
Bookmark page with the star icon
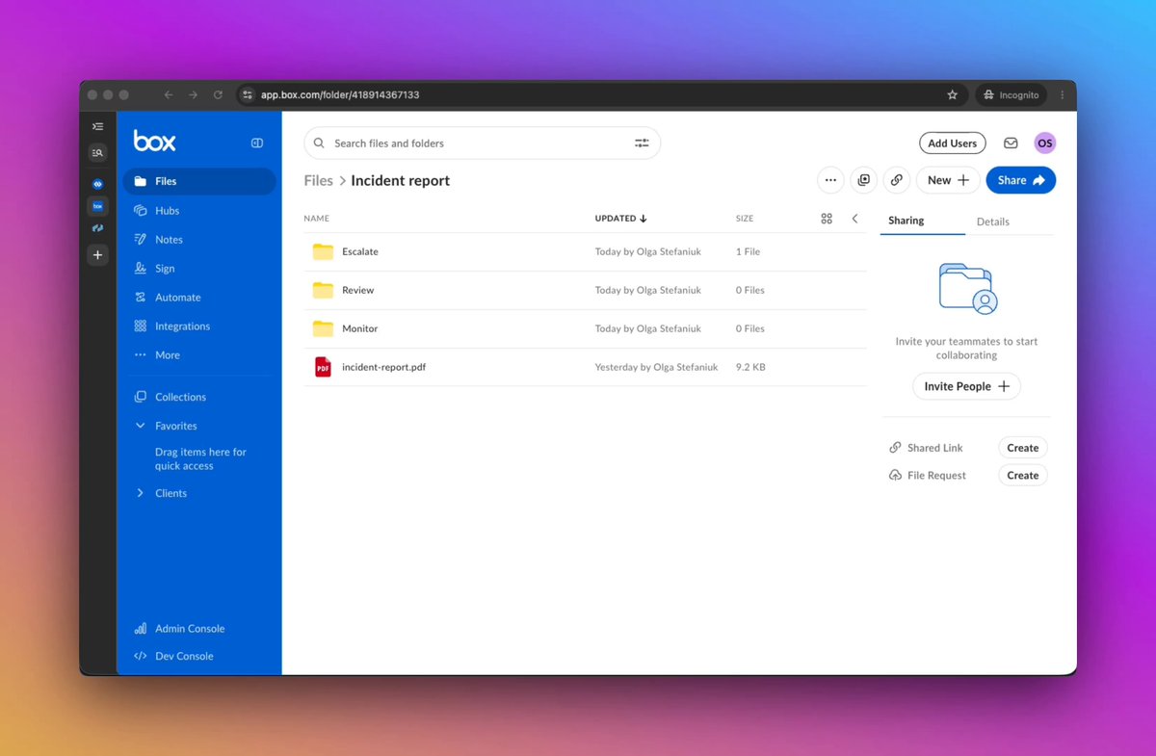[953, 95]
